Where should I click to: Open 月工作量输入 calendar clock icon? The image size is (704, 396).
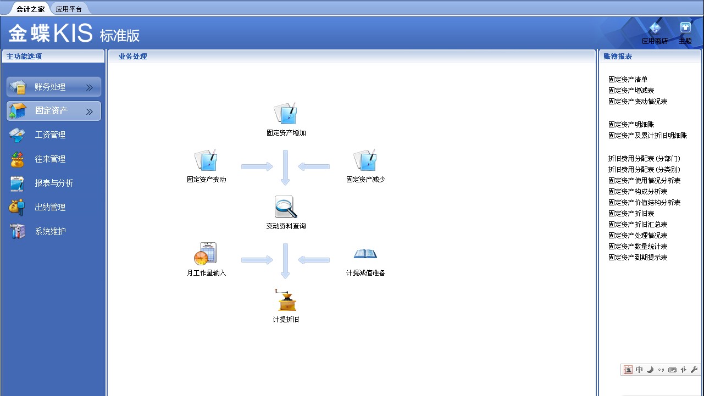[206, 254]
